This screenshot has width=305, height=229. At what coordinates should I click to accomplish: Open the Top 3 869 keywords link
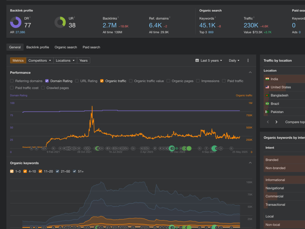tap(211, 32)
